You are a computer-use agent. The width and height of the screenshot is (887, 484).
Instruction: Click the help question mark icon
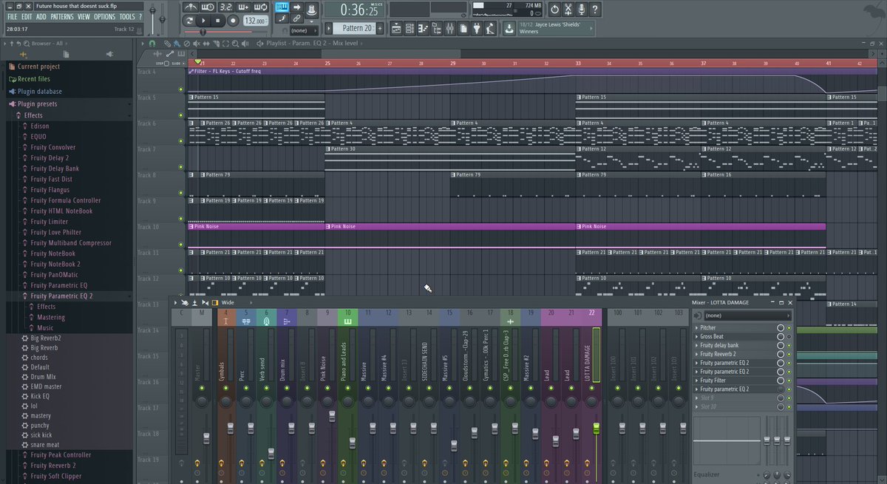coord(595,10)
